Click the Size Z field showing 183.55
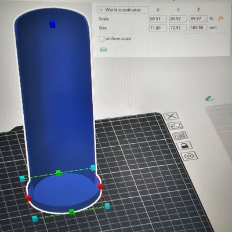Image resolution: width=232 pixels, height=232 pixels. (198, 27)
